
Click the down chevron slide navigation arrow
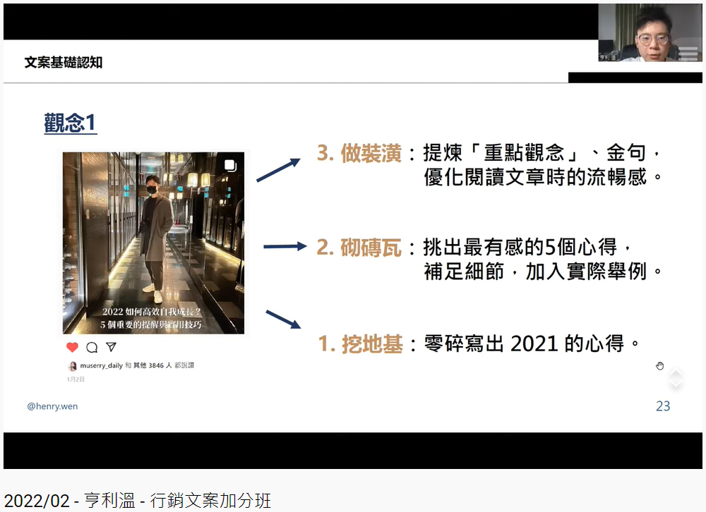coord(676,384)
